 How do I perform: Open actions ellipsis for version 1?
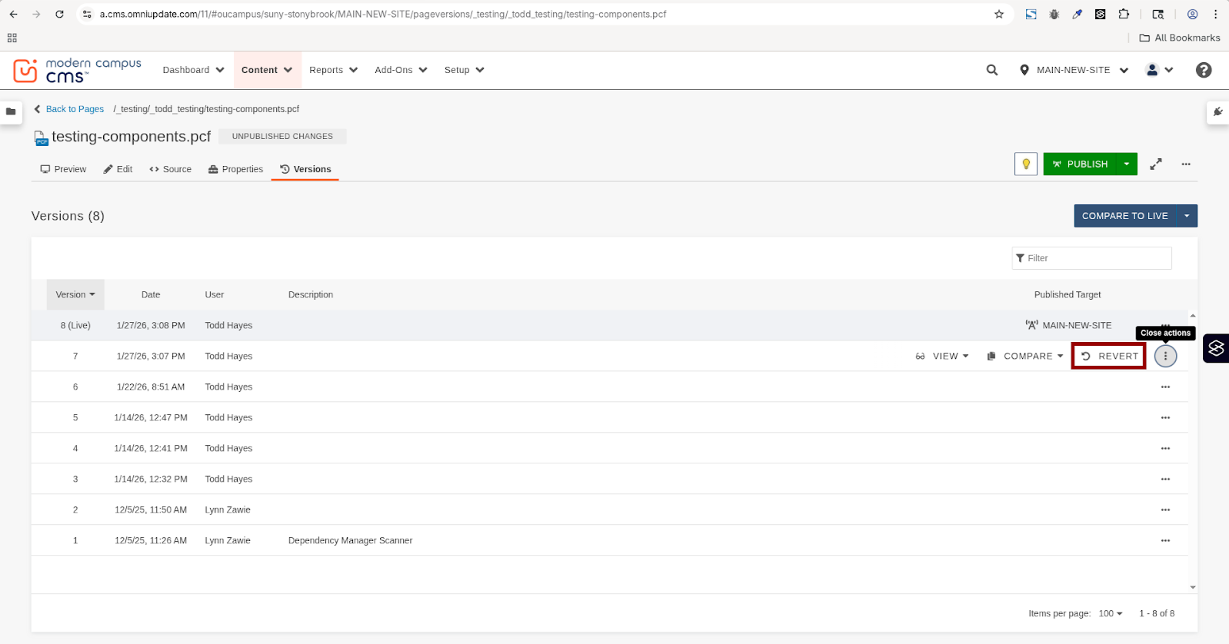[1166, 540]
